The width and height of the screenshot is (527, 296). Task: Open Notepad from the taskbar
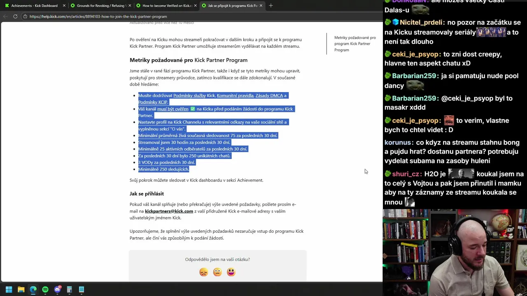(x=82, y=289)
